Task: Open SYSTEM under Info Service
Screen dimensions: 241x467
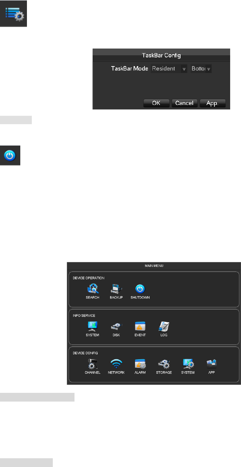Action: point(92,329)
